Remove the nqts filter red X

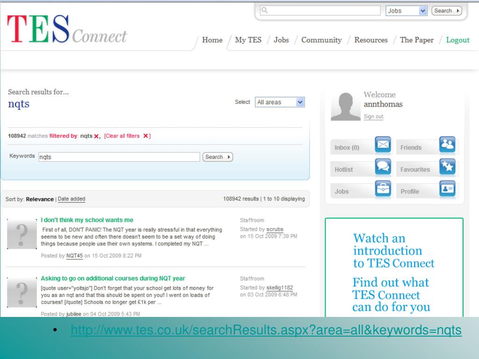[96, 136]
